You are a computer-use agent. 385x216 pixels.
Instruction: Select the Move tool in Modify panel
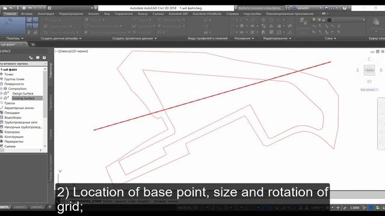tap(263, 20)
